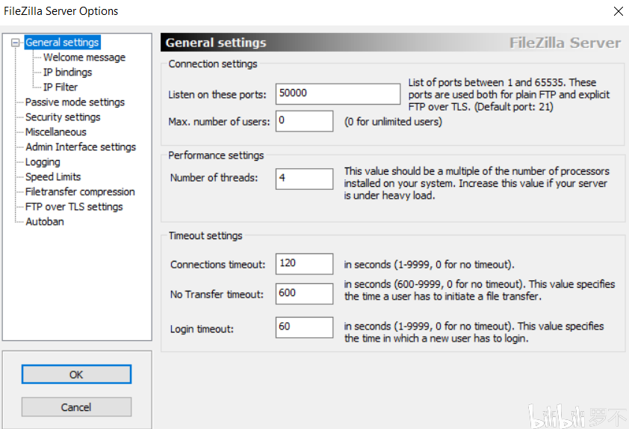Open the Welcome message page
This screenshot has height=429, width=629.
84,58
